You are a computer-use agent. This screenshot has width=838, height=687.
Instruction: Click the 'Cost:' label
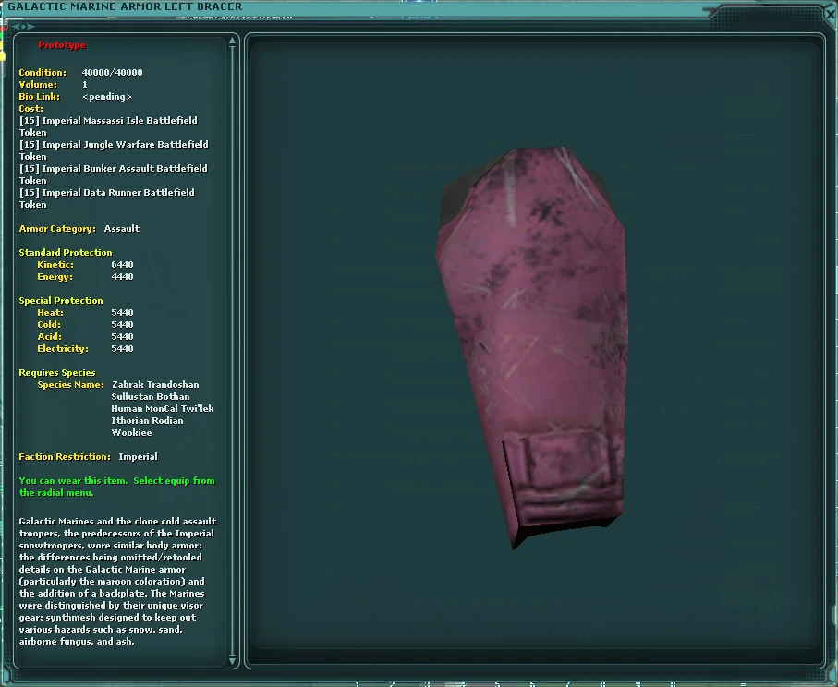click(x=31, y=108)
